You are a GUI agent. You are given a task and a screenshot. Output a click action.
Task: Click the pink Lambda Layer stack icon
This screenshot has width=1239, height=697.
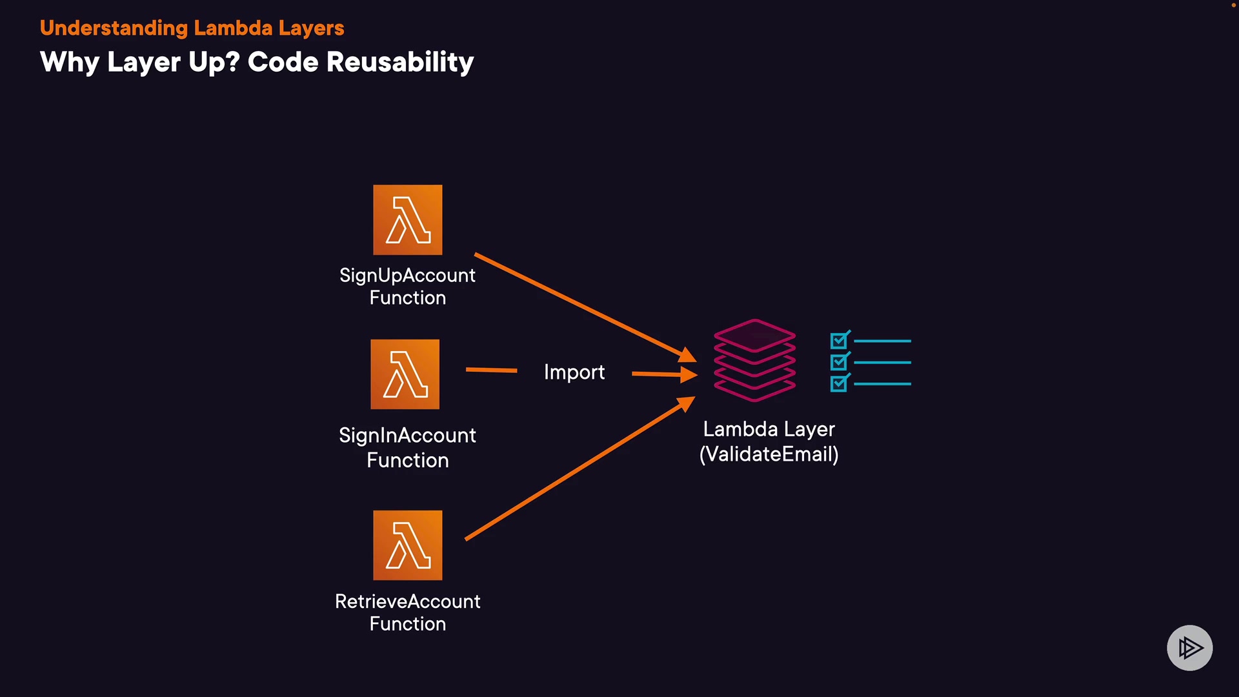pos(754,360)
